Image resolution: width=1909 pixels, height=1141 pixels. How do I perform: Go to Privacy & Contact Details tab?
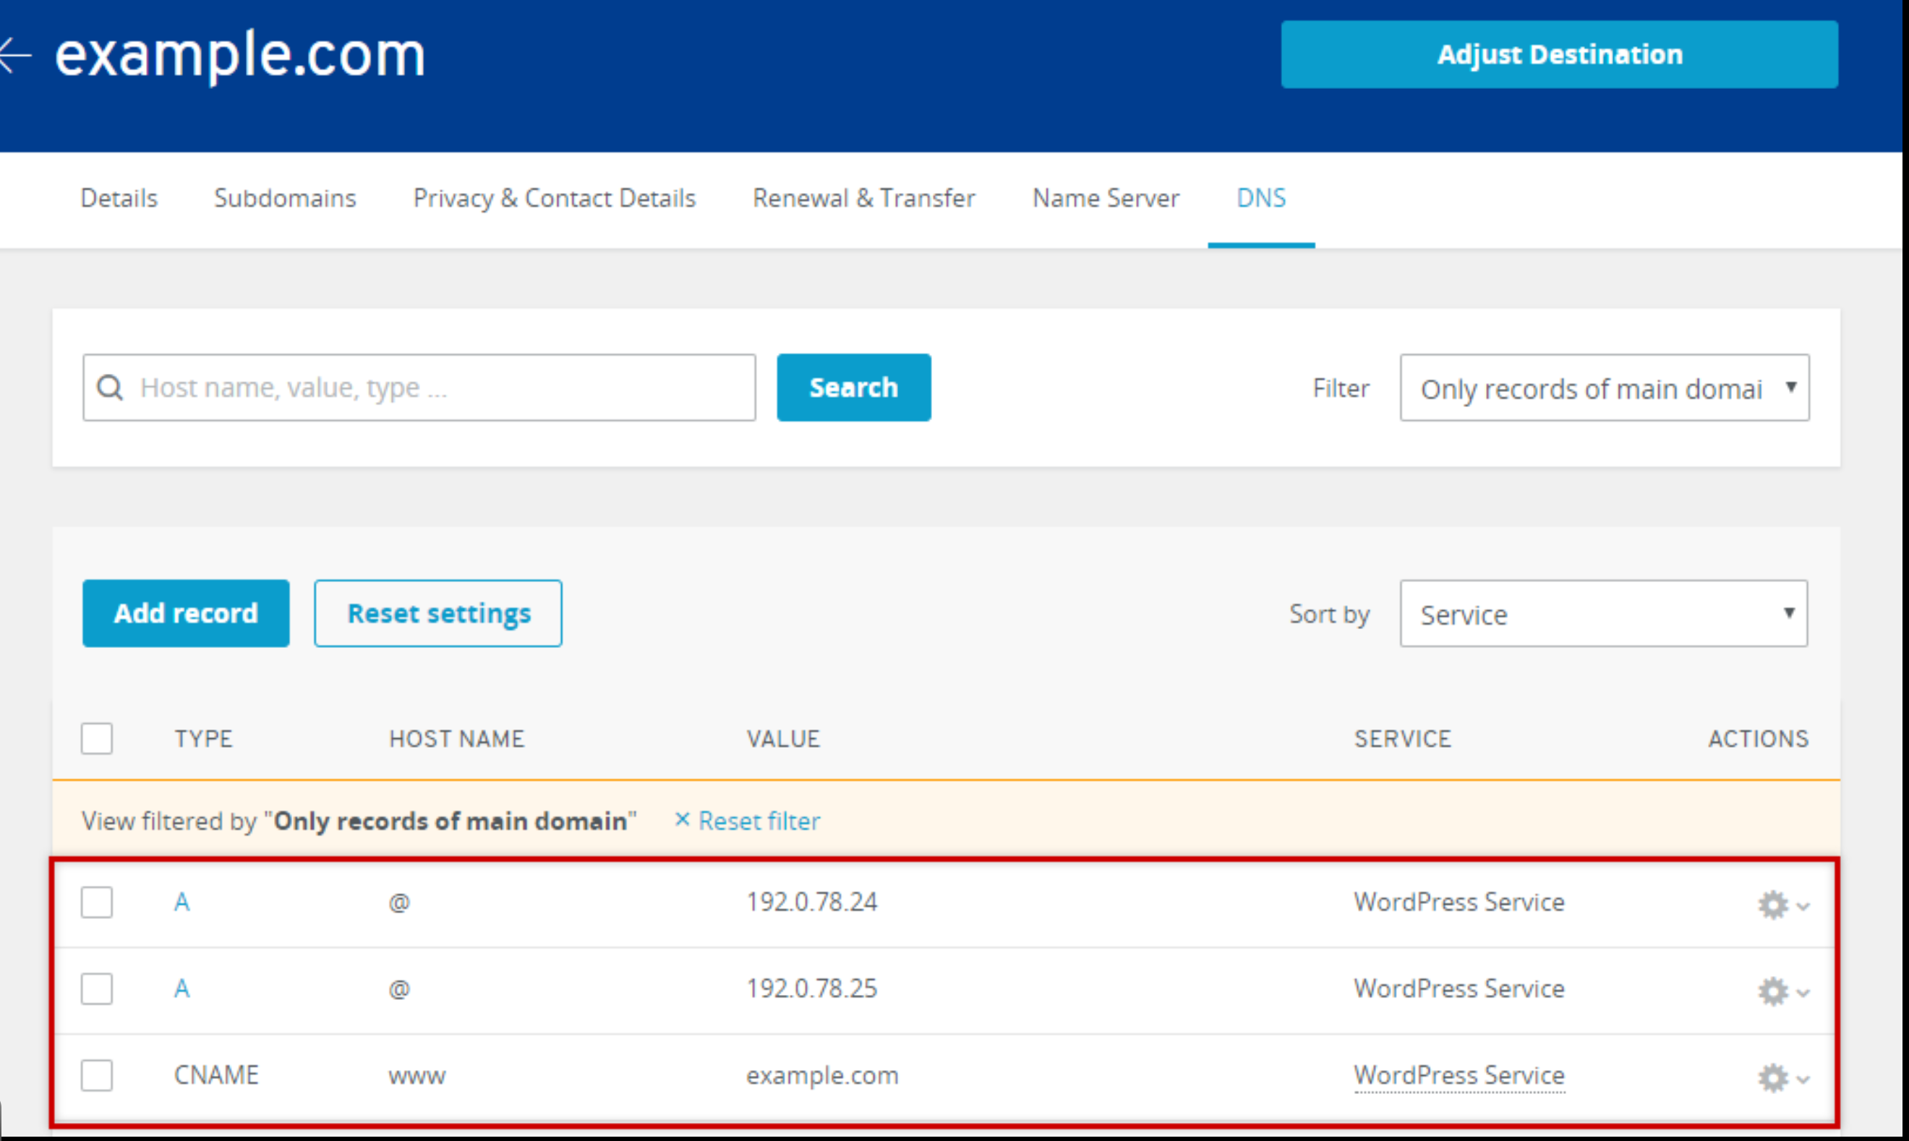click(x=554, y=198)
